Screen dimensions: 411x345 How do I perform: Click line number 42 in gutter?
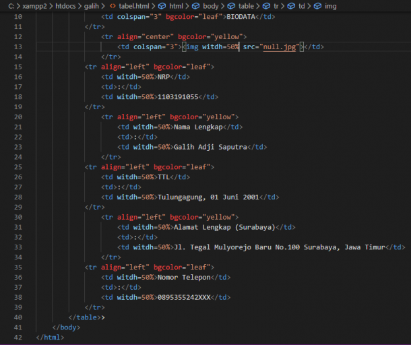18,338
